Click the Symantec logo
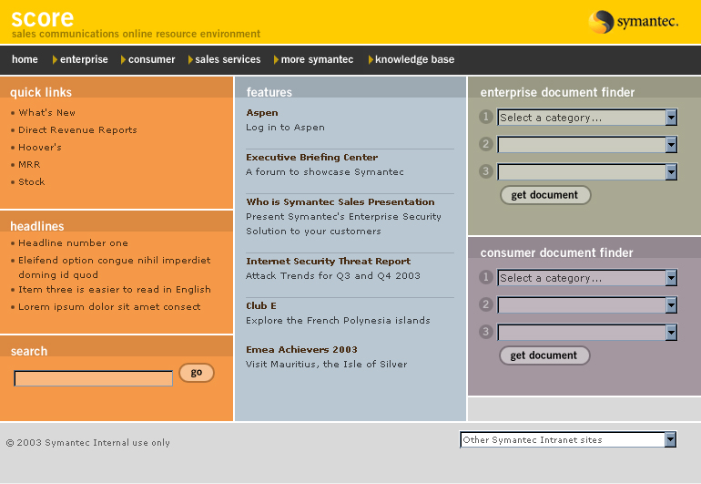 click(x=633, y=21)
